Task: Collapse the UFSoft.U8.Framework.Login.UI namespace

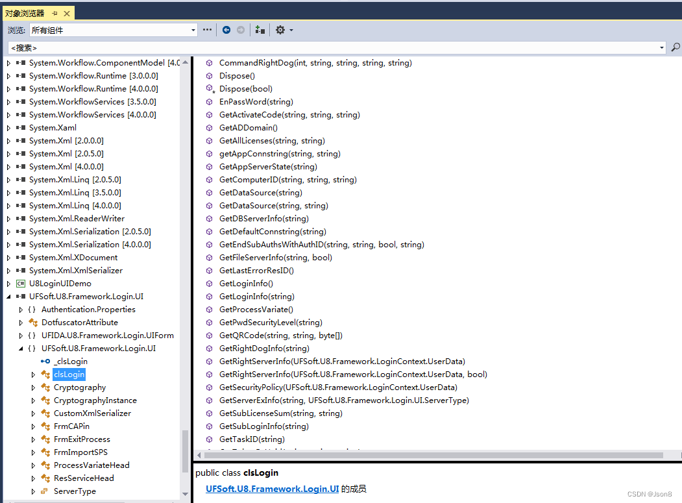Action: pos(20,348)
